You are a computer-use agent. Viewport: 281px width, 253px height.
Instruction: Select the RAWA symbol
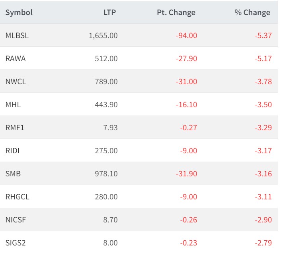16,58
